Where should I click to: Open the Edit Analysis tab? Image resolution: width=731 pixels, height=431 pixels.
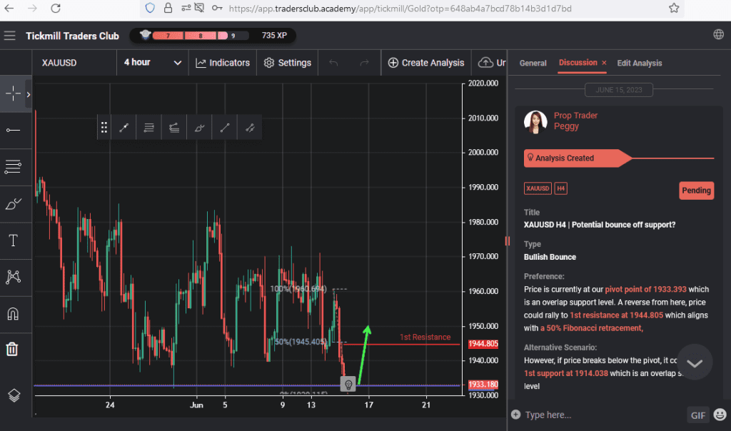pyautogui.click(x=639, y=63)
